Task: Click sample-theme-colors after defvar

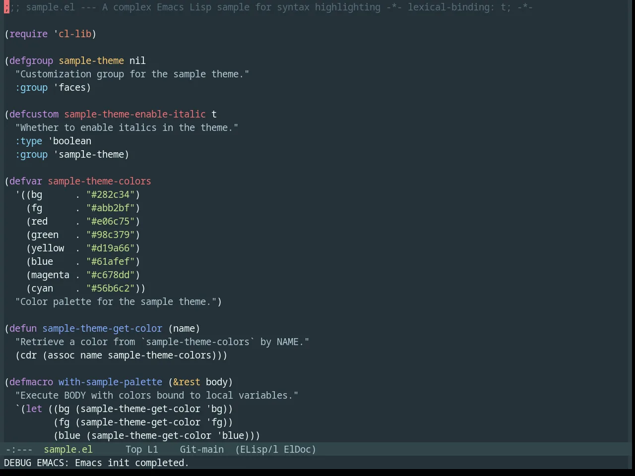Action: point(99,181)
